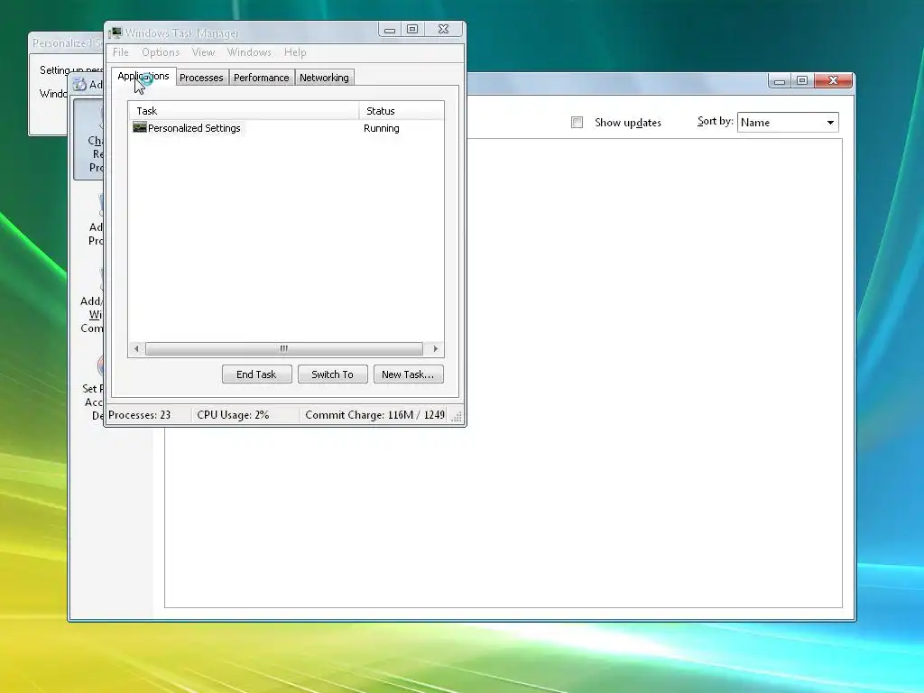This screenshot has width=924, height=693.
Task: Open the Options menu in Task Manager
Action: pyautogui.click(x=161, y=51)
